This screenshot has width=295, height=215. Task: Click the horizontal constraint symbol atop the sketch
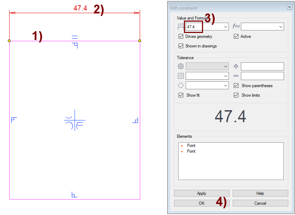[x=75, y=37]
